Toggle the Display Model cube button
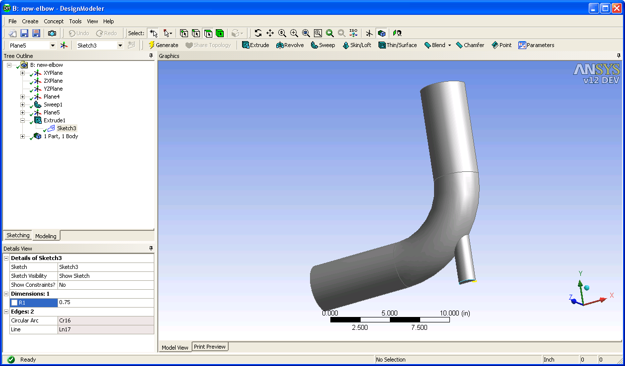Viewport: 625px width, 366px height. (381, 33)
